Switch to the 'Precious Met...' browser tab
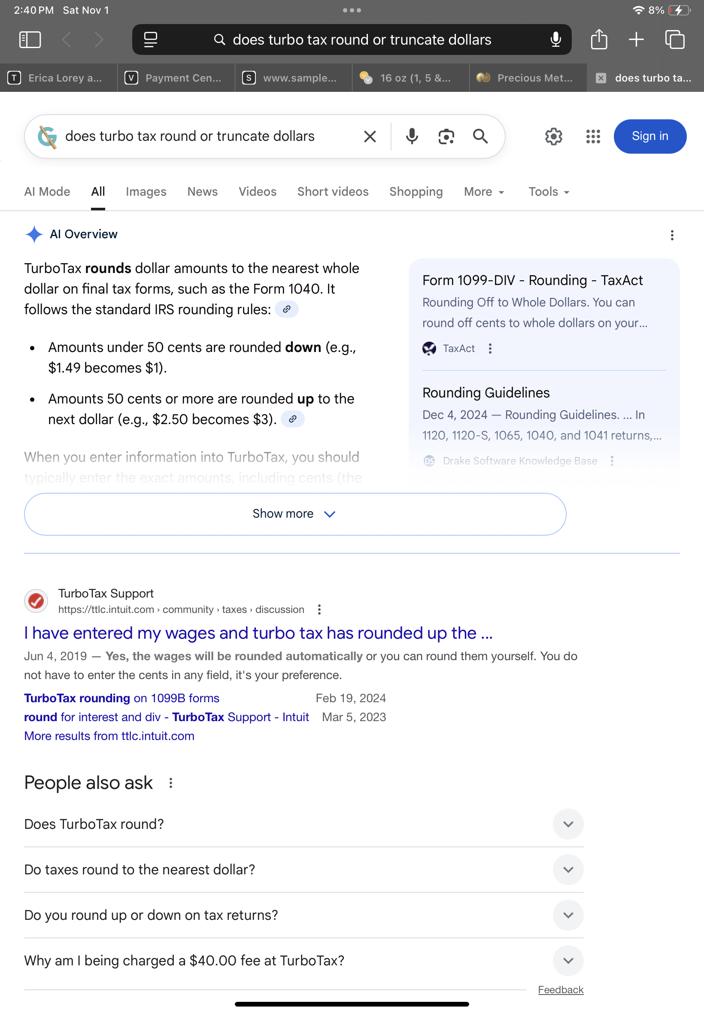The height and width of the screenshot is (1013, 704). (x=528, y=78)
